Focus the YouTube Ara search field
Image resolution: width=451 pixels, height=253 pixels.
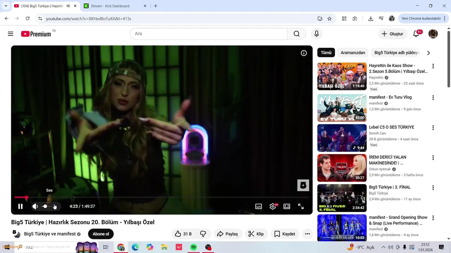click(209, 34)
